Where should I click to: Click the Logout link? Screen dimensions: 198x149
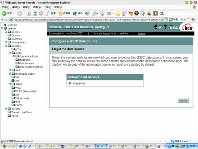coord(141,33)
